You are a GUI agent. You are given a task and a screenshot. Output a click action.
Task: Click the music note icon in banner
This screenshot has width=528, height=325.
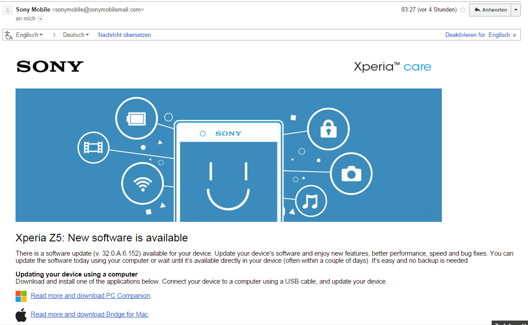pyautogui.click(x=311, y=201)
